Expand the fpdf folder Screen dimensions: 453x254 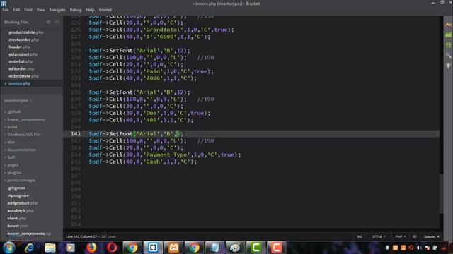11,157
